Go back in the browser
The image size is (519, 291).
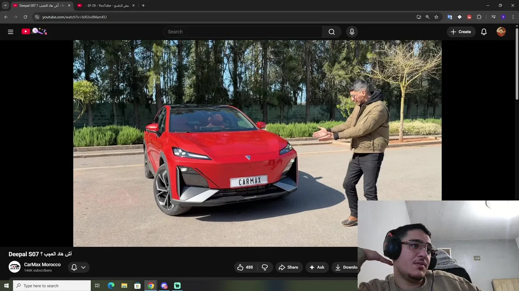pos(6,17)
